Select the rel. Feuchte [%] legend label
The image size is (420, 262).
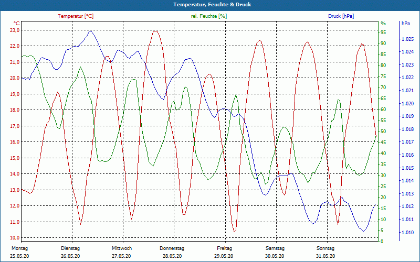coord(209,16)
